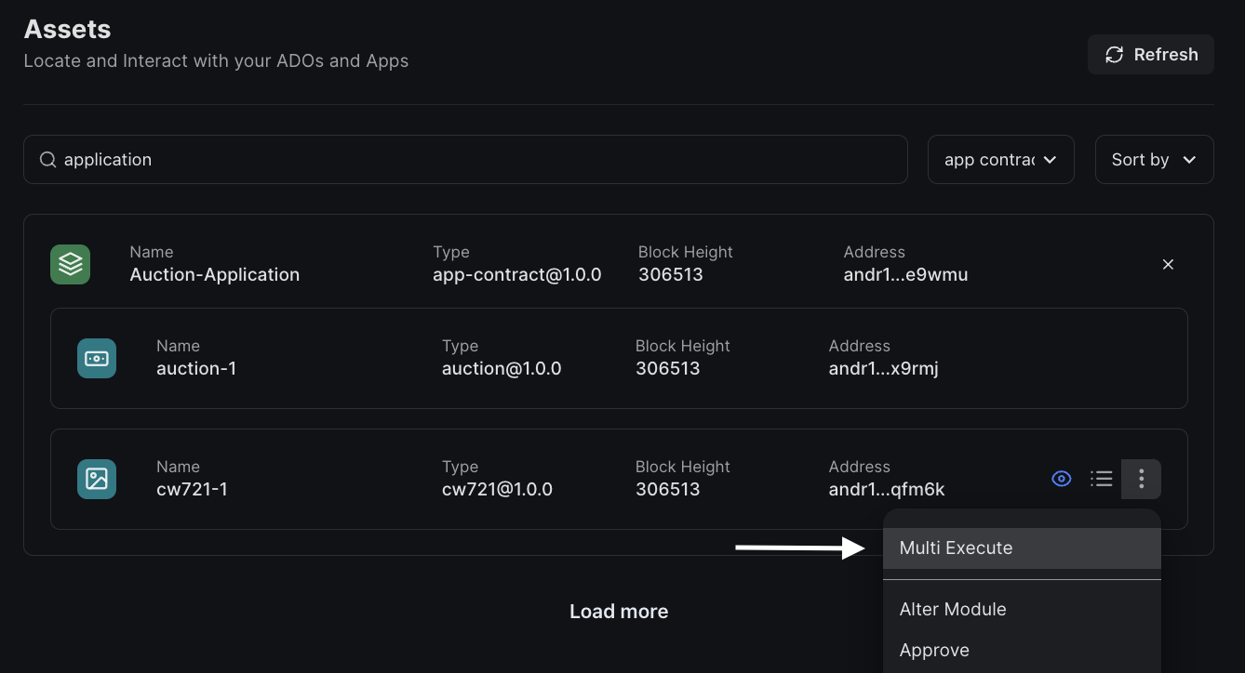Open the list icon on cw721-1 row
The width and height of the screenshot is (1245, 673).
1102,479
